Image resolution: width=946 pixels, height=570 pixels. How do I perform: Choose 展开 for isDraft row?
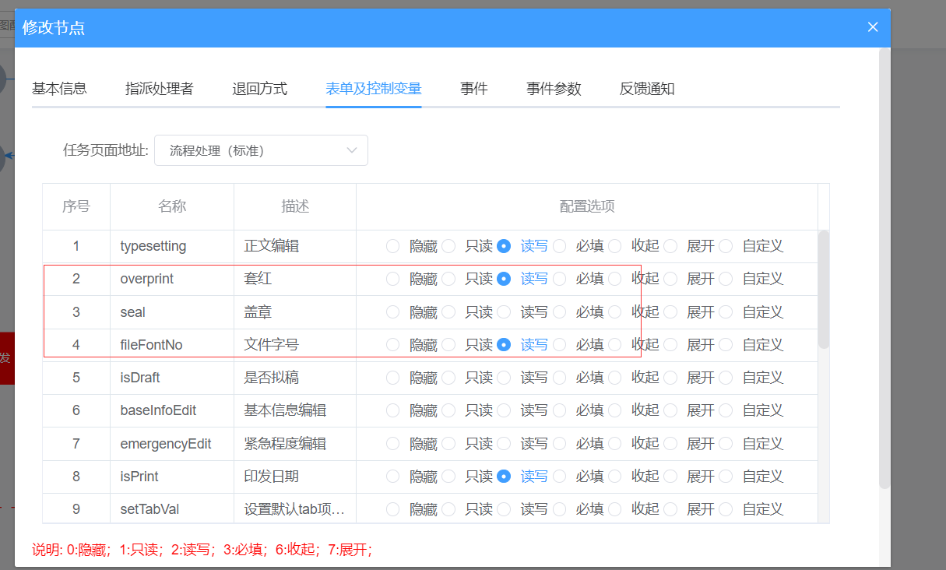point(670,378)
